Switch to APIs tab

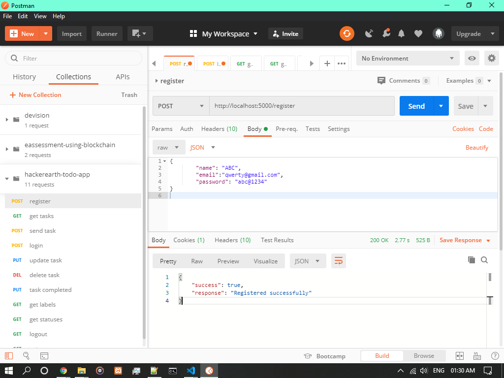click(123, 77)
